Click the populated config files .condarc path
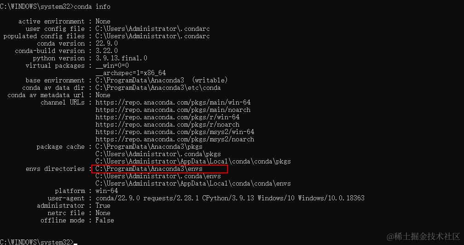 [153, 36]
